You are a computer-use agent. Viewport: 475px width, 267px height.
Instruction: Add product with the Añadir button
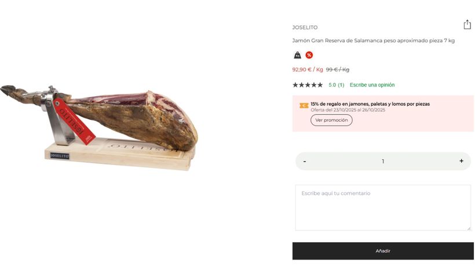[383, 251]
